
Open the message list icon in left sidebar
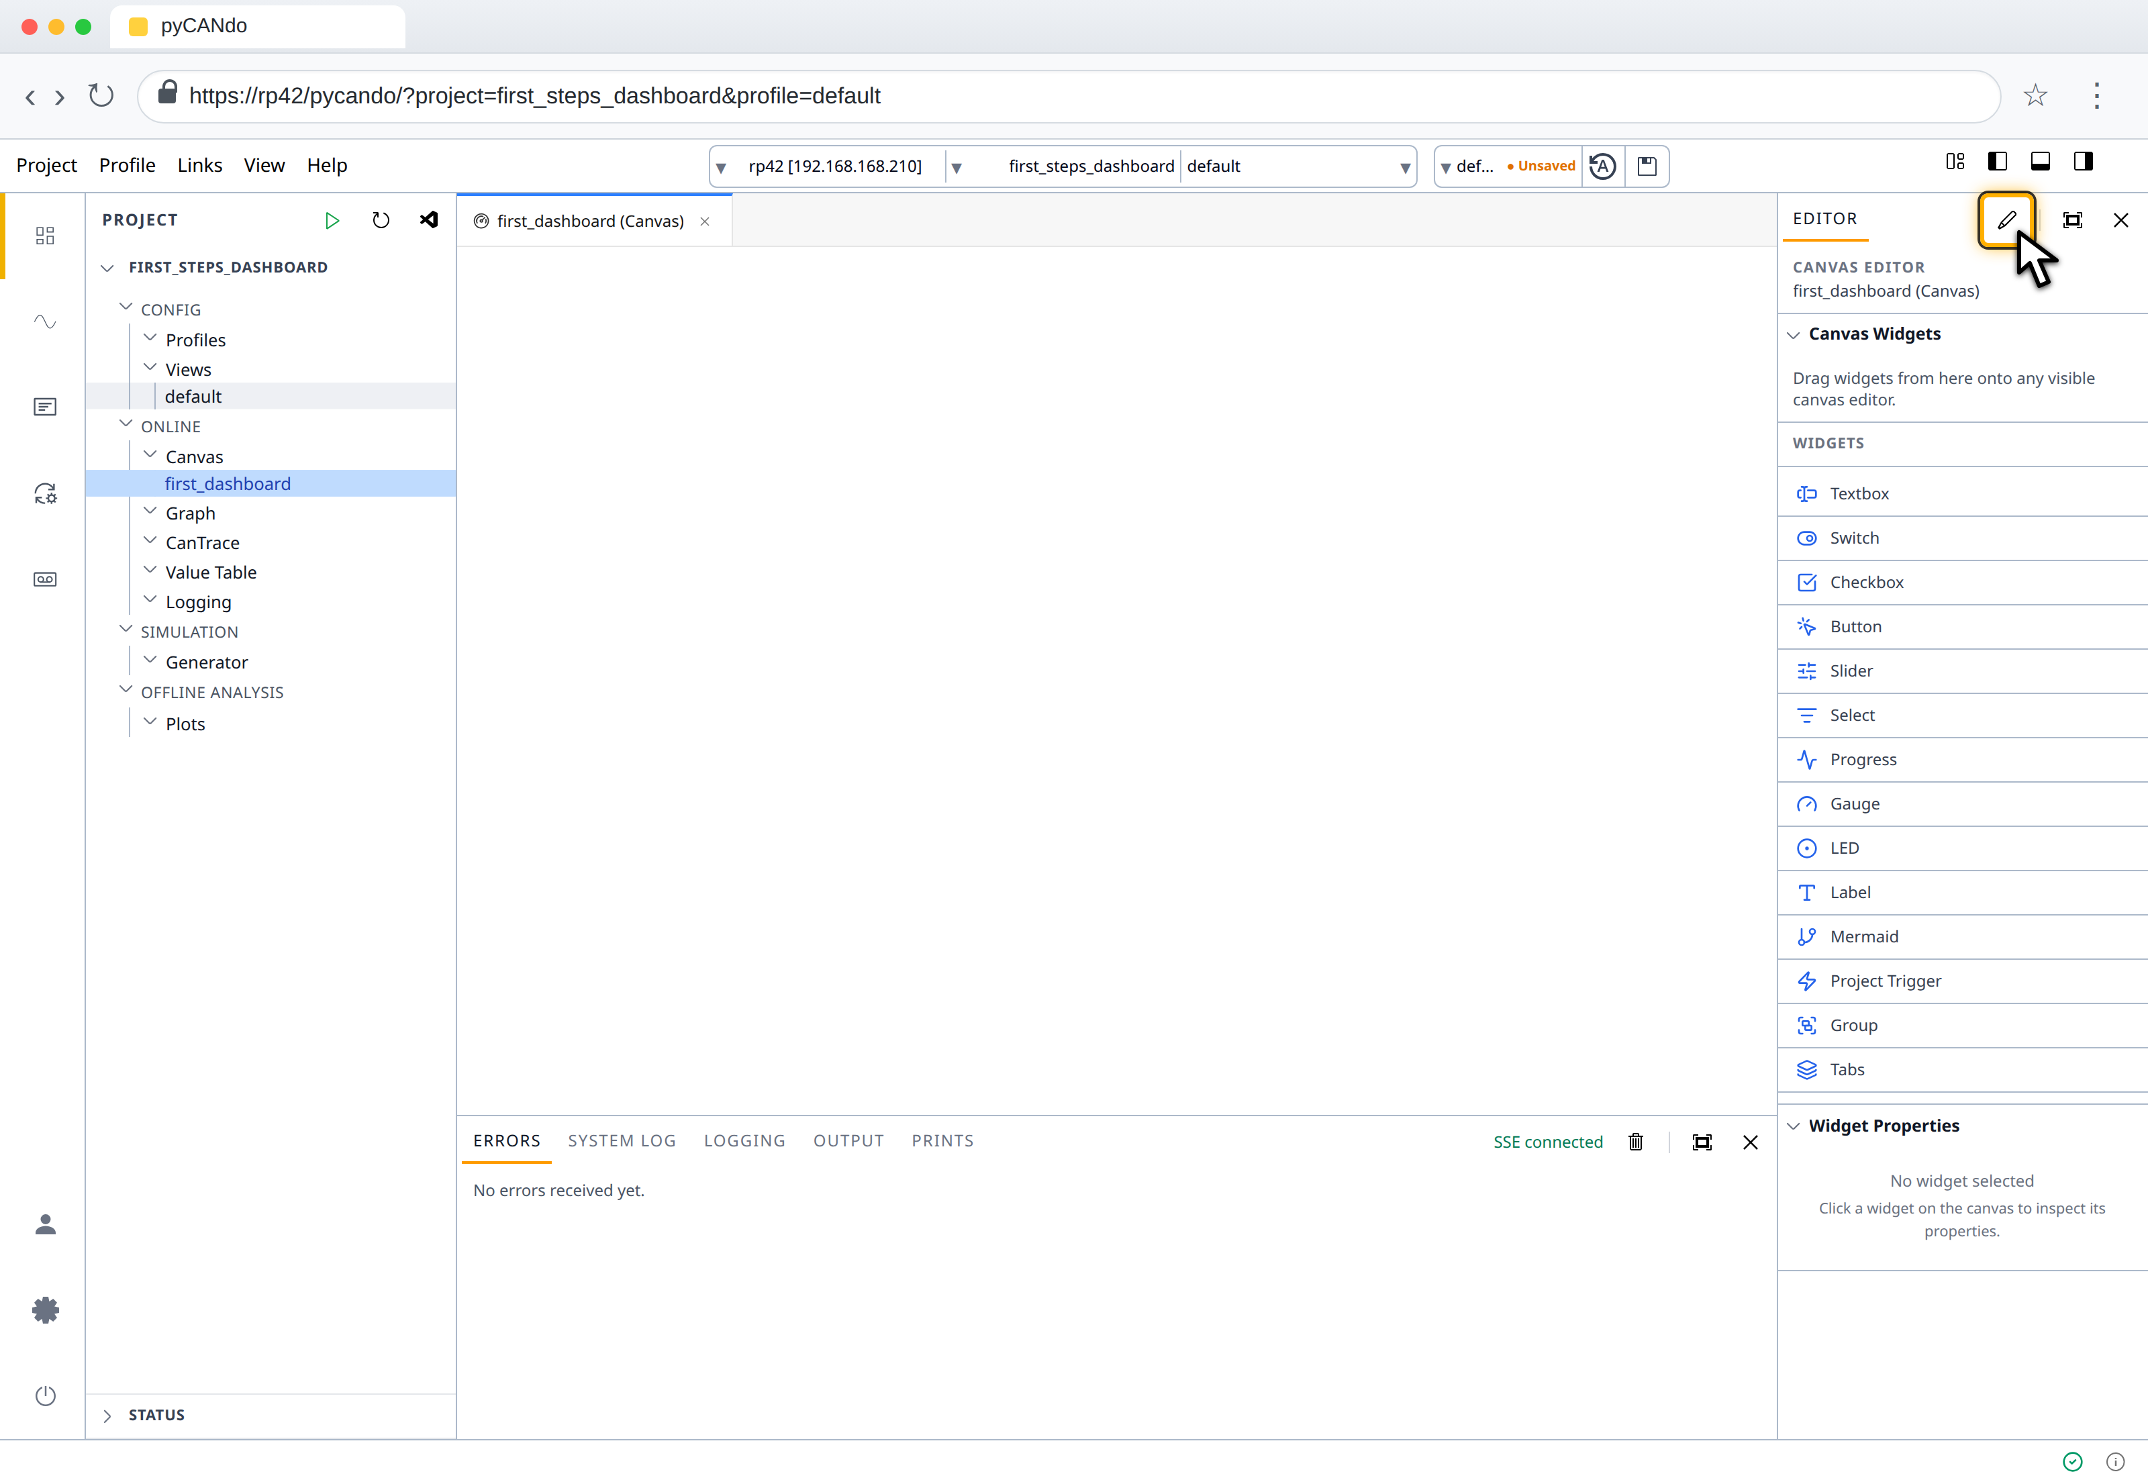pyautogui.click(x=44, y=407)
